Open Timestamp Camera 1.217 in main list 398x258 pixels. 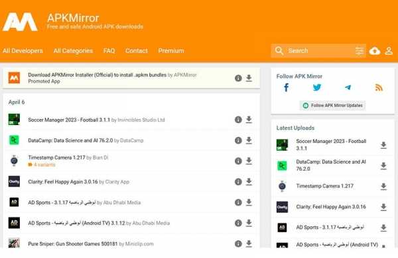pyautogui.click(x=56, y=157)
